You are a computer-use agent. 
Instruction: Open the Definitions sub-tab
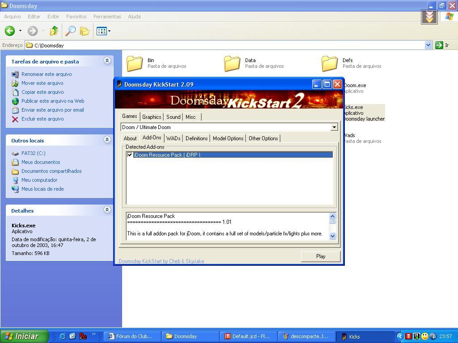[x=197, y=138]
